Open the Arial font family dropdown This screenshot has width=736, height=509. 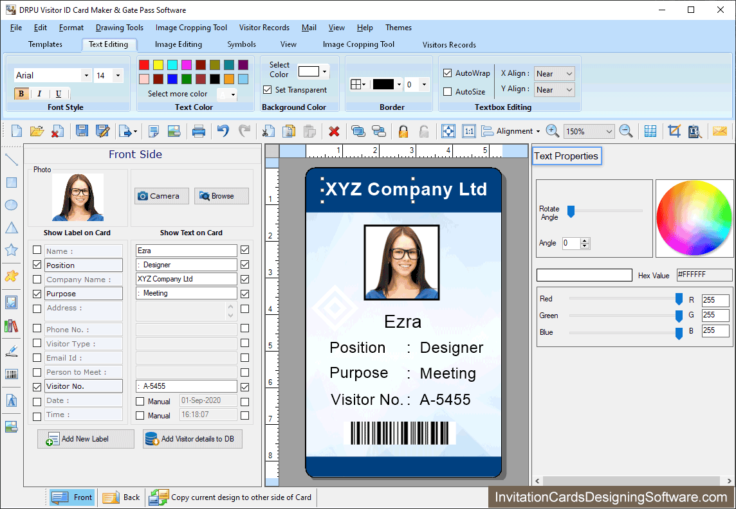tap(86, 75)
